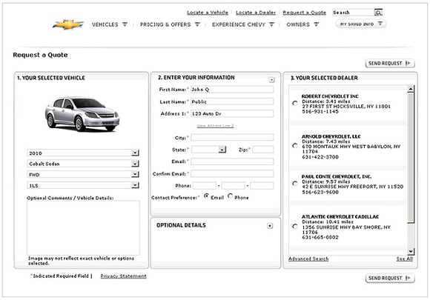Open the Cobalt Sedan model dropdown
Viewport: 430px width, 300px height.
coord(83,164)
